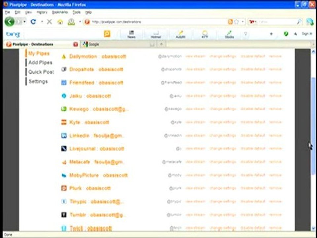Open the Bookmarks menu
The height and width of the screenshot is (238, 317).
60,12
